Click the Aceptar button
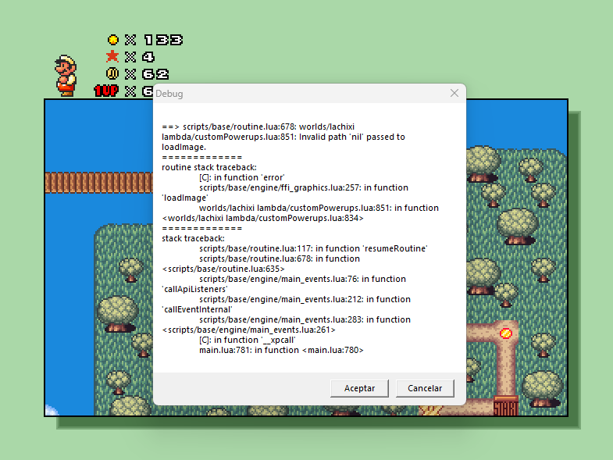This screenshot has width=613, height=460. coord(359,388)
